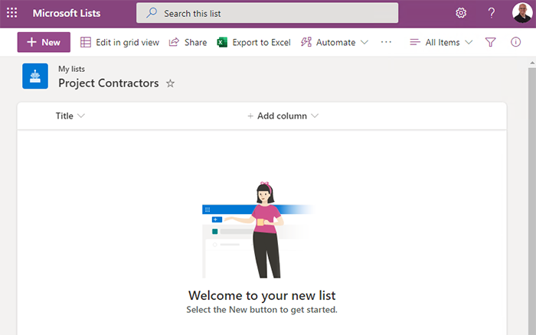The image size is (536, 335).
Task: Open the settings gear menu
Action: [461, 13]
